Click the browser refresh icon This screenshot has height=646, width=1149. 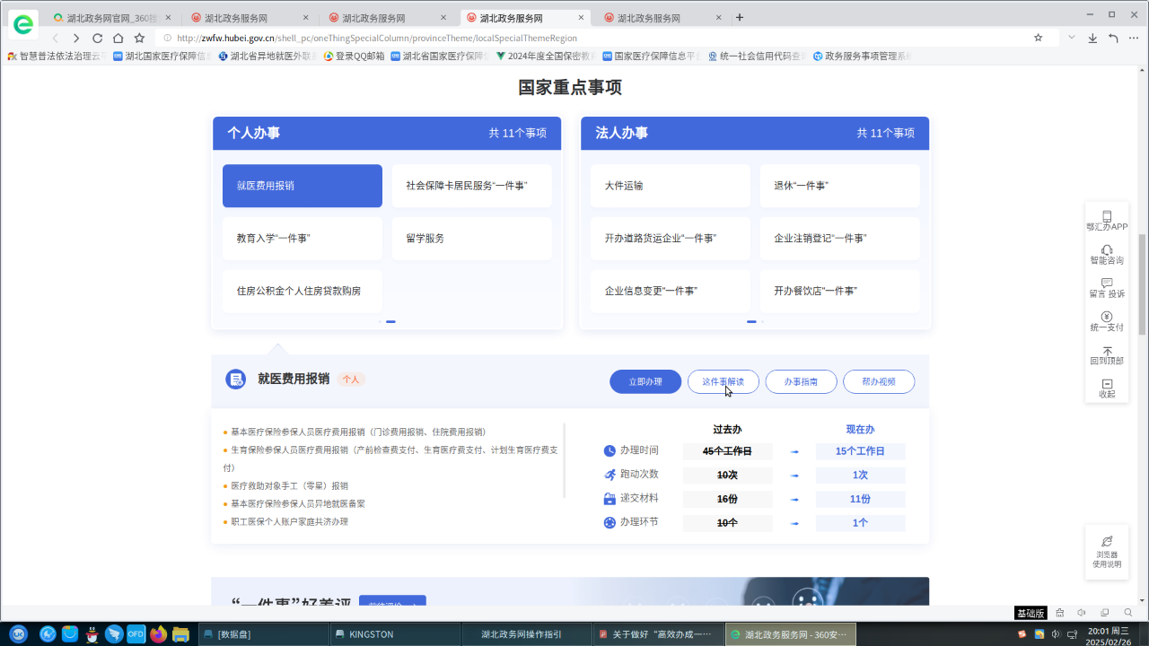97,39
